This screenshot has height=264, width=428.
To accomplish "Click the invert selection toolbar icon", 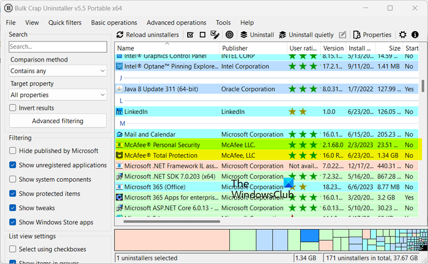I will pos(215,35).
